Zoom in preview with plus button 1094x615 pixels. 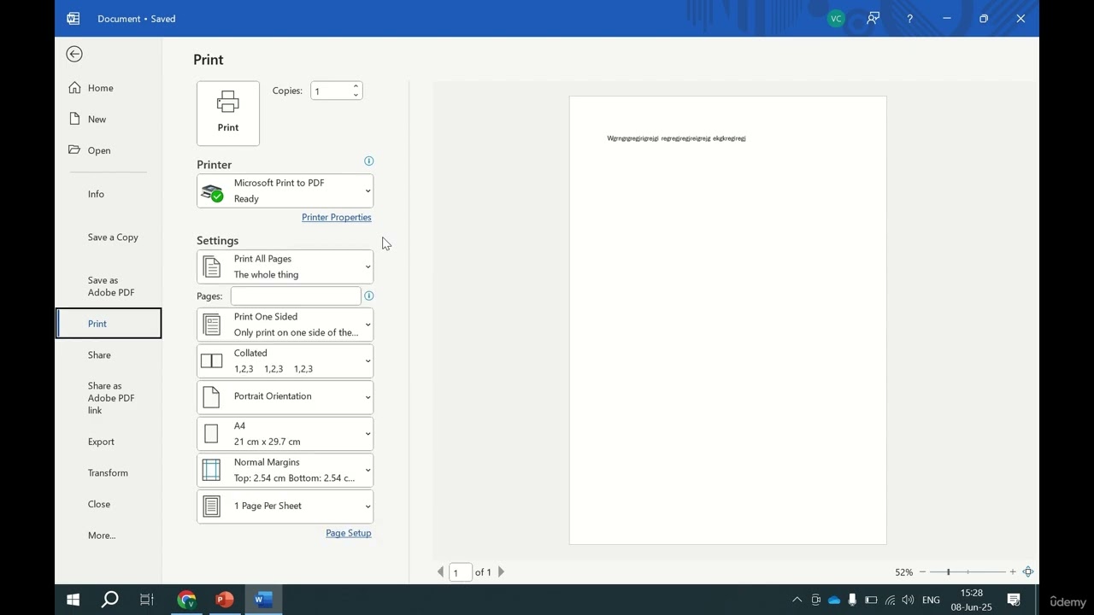pyautogui.click(x=1013, y=572)
